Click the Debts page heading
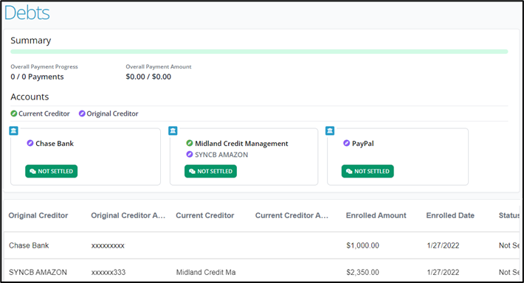The width and height of the screenshot is (524, 283). click(x=27, y=13)
